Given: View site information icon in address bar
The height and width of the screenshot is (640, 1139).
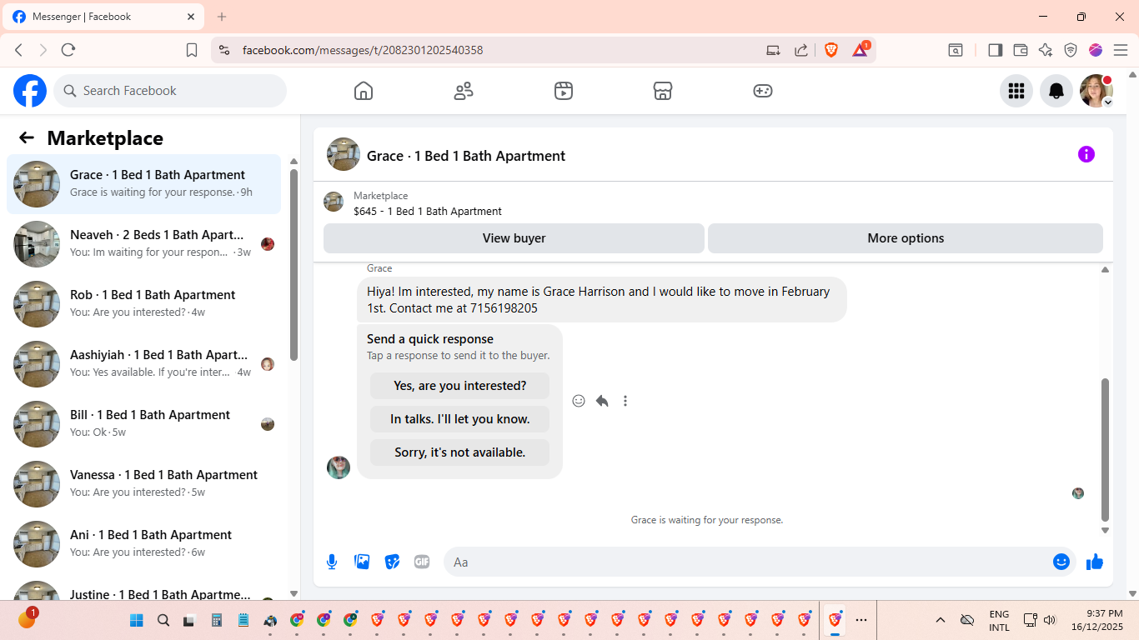Looking at the screenshot, I should [223, 50].
